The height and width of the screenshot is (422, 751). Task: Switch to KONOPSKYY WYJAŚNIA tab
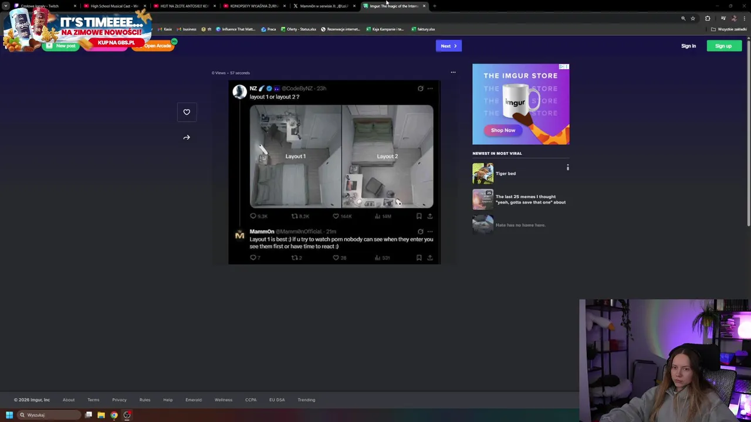[253, 6]
